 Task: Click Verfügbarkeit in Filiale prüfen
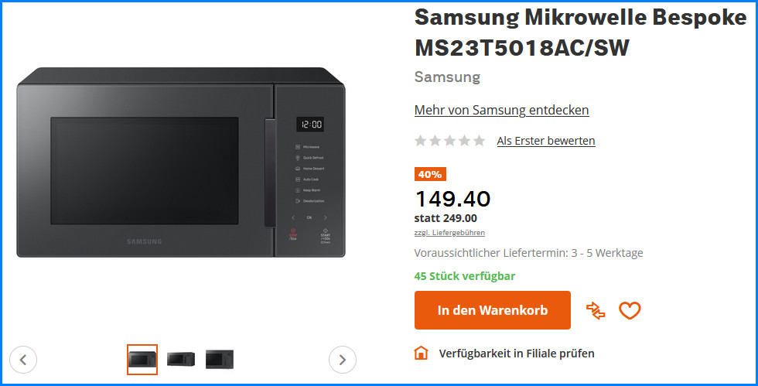coord(517,353)
